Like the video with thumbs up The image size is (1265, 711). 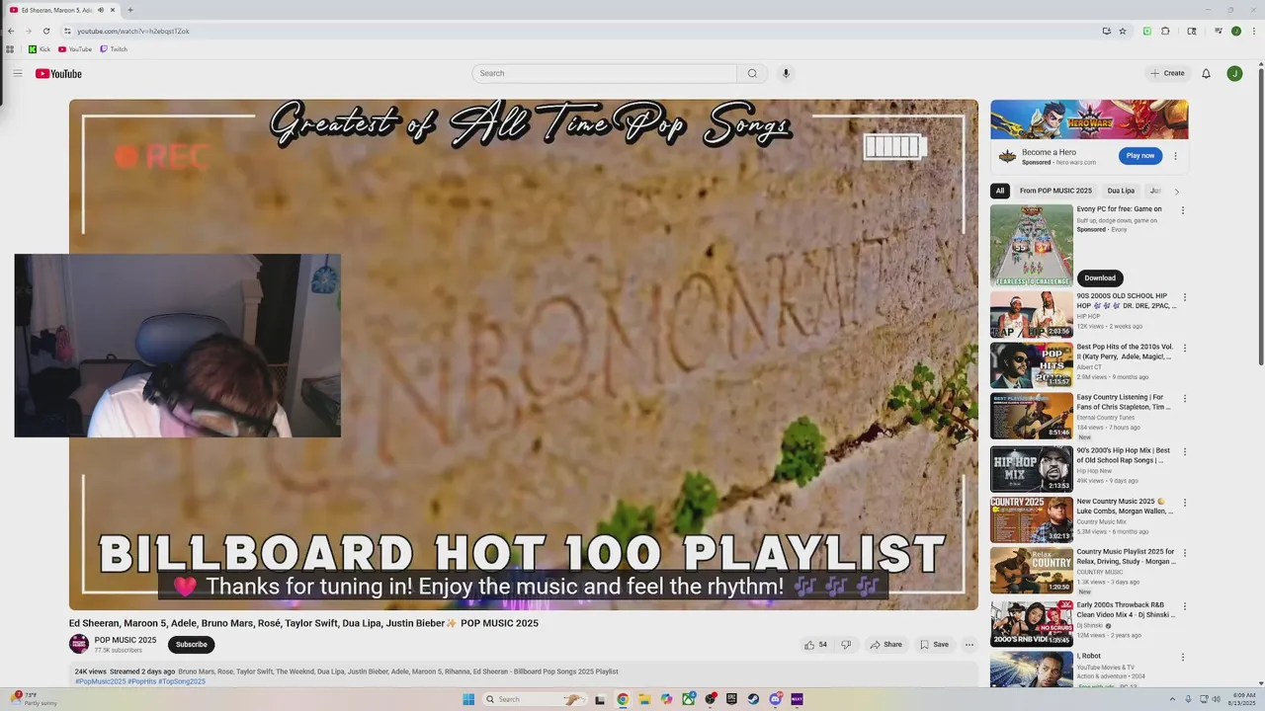pyautogui.click(x=815, y=645)
